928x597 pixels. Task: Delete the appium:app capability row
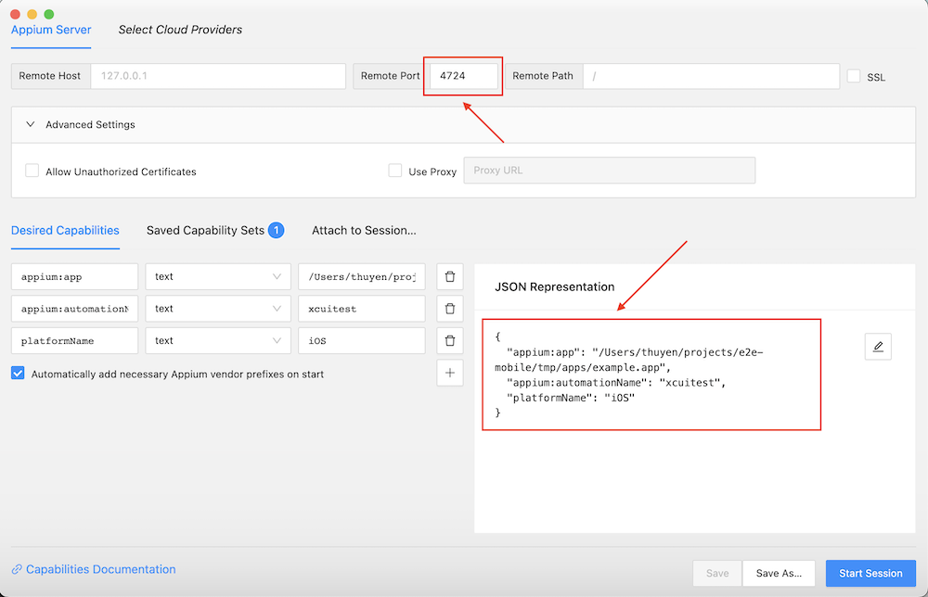tap(450, 276)
